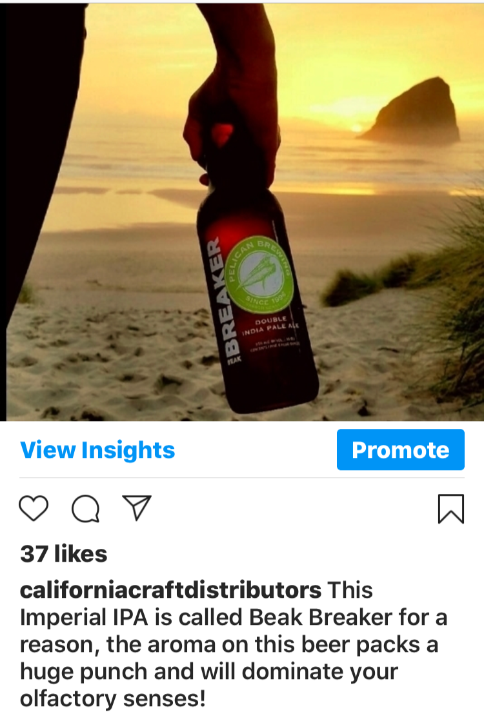View the list of 37 likes
This screenshot has height=721, width=484.
pos(63,553)
